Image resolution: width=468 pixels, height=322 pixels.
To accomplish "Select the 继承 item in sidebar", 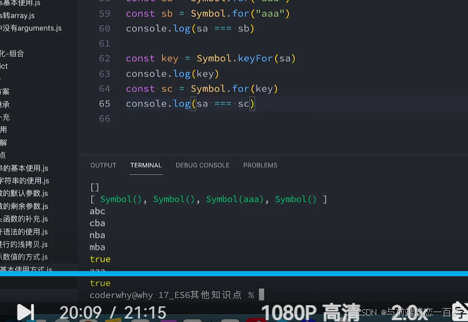I will point(5,104).
